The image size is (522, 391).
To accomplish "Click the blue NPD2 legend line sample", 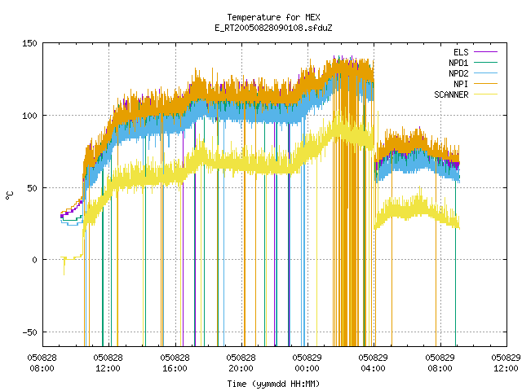I will tap(485, 73).
